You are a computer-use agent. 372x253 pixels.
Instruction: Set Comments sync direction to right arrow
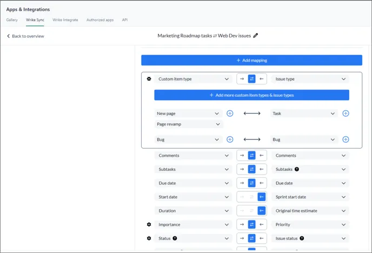pos(242,155)
